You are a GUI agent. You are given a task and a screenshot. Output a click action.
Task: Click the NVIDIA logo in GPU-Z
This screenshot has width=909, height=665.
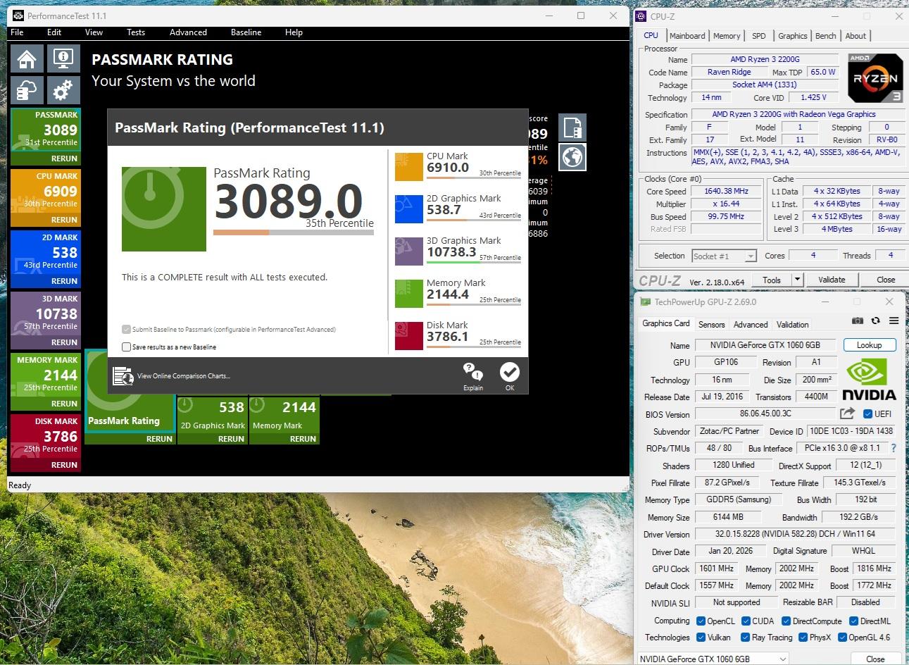click(870, 380)
